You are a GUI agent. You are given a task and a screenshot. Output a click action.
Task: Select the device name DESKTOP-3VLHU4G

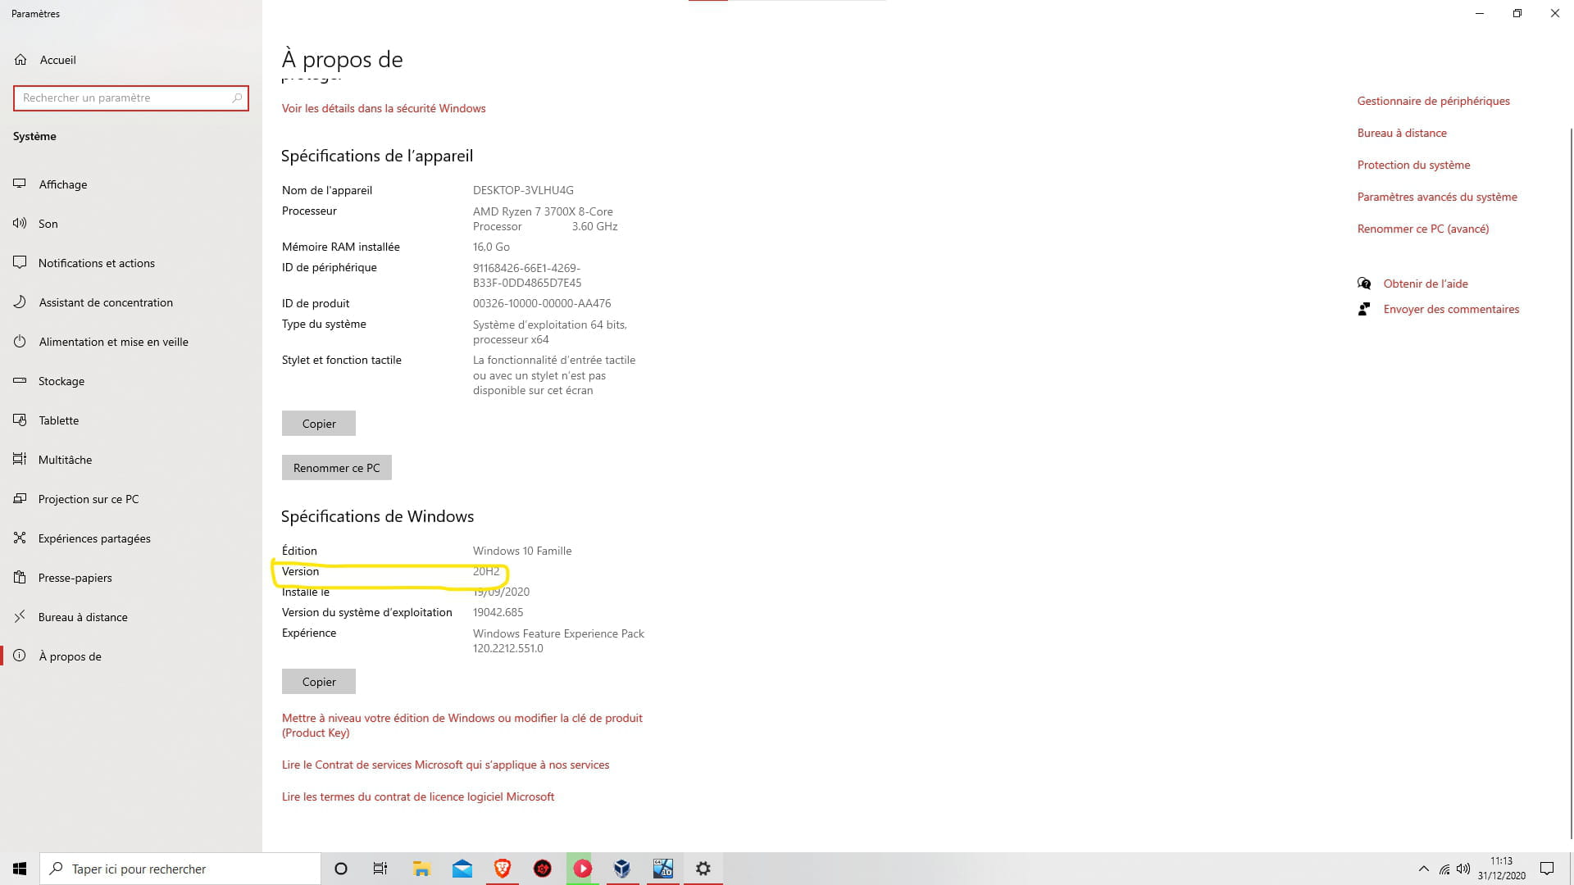523,190
